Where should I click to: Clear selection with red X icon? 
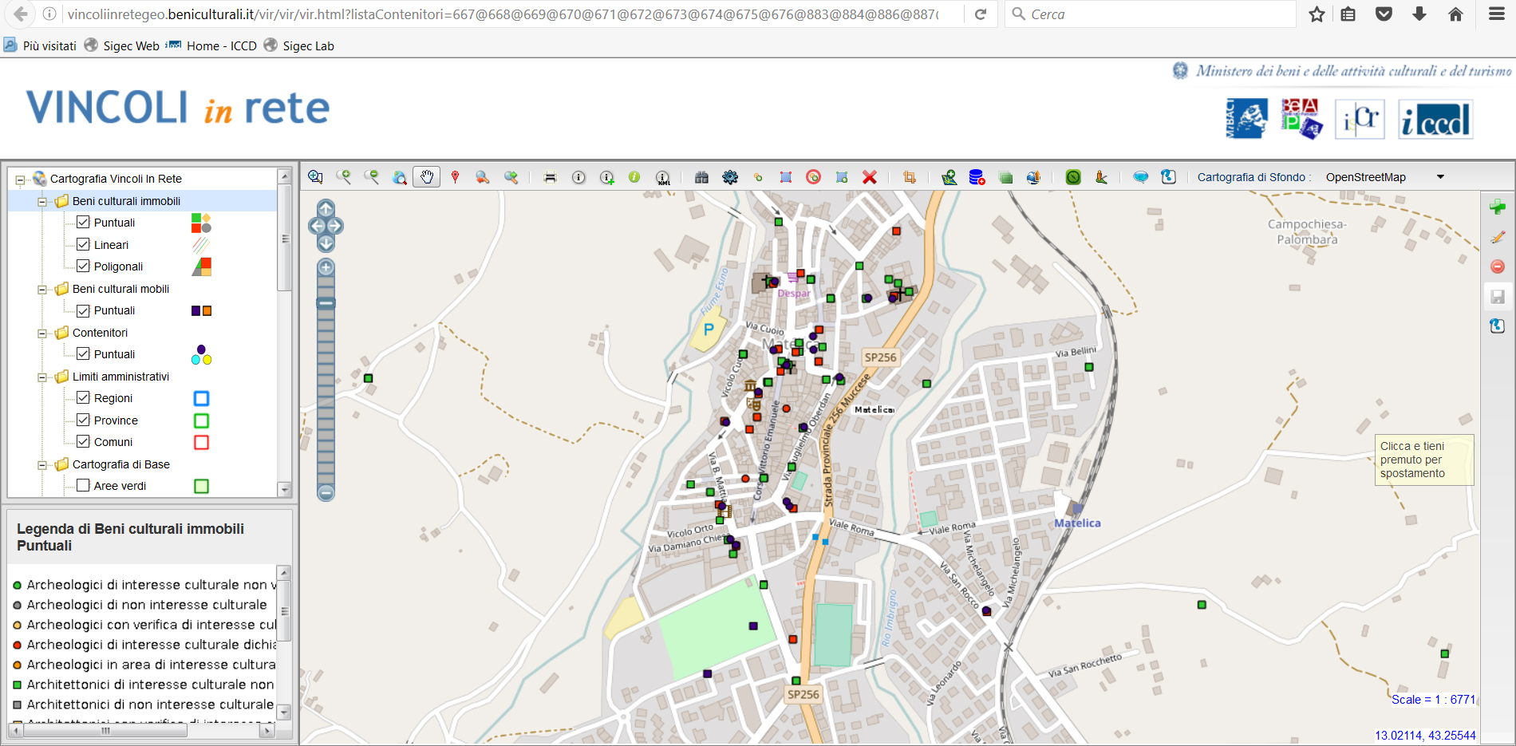870,177
